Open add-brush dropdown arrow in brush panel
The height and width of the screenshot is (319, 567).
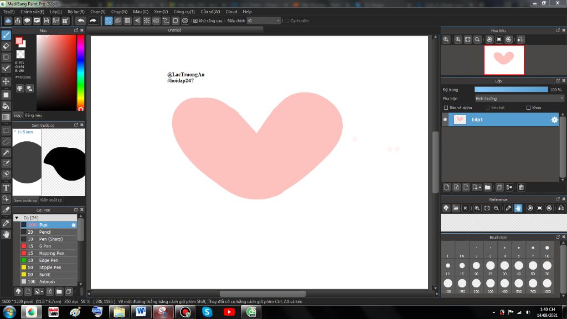(42, 291)
